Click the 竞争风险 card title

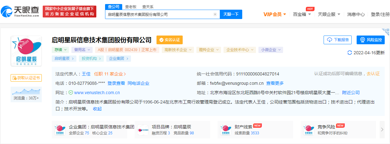click(x=326, y=127)
